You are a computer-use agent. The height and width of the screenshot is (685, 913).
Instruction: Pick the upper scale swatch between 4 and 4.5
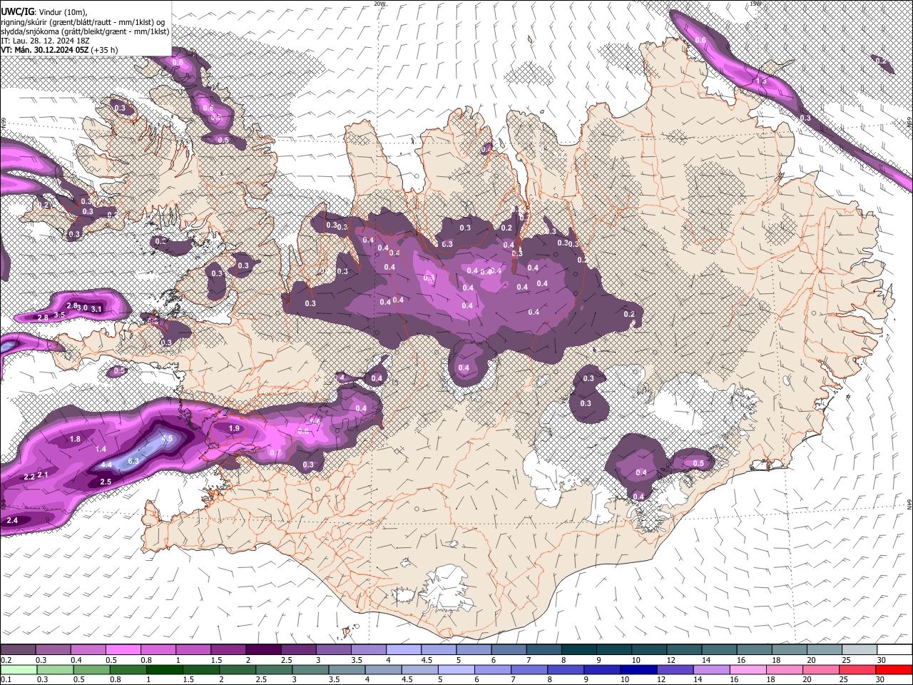pyautogui.click(x=404, y=650)
